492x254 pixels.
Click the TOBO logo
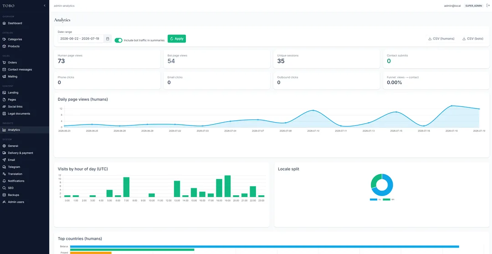[9, 5]
